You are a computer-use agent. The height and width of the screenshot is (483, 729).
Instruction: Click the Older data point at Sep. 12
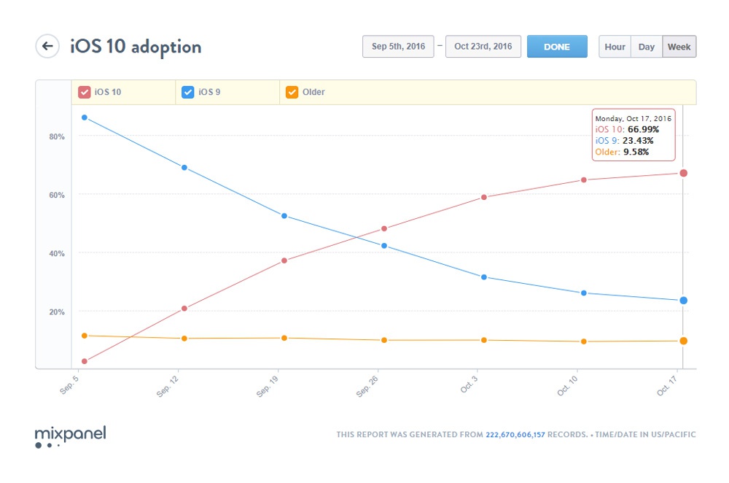(x=184, y=339)
